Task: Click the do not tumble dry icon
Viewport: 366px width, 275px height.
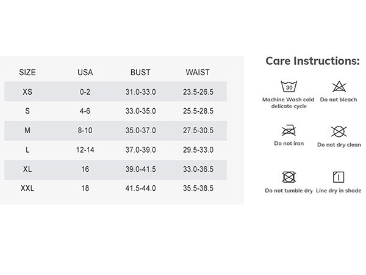Action: coord(289,177)
